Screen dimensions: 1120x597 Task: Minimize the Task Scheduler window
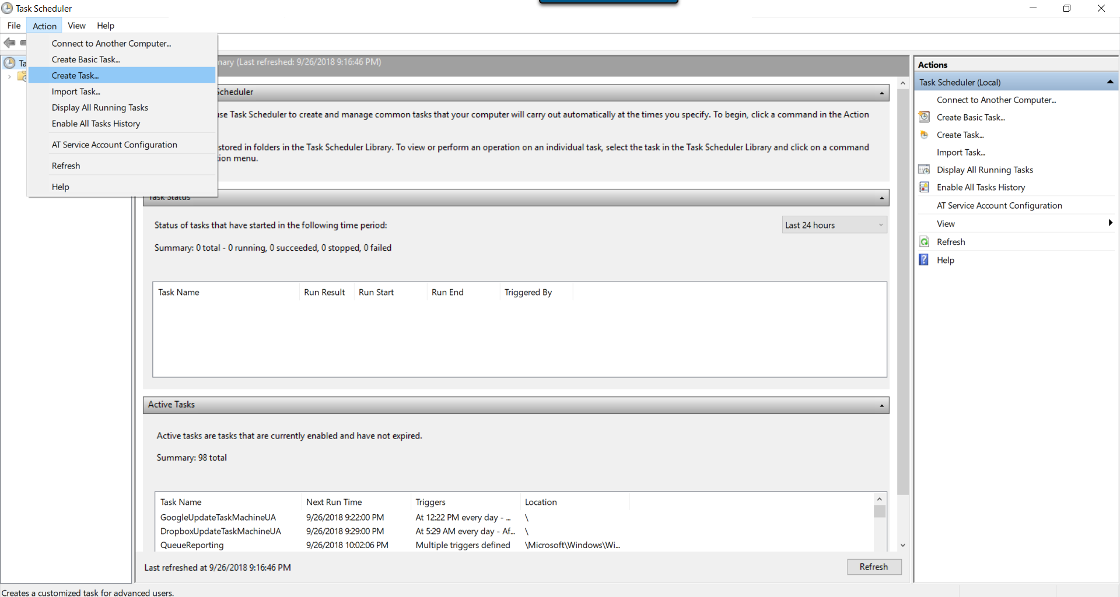(x=1033, y=8)
